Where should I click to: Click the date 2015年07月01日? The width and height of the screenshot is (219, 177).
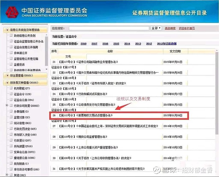point(173,62)
